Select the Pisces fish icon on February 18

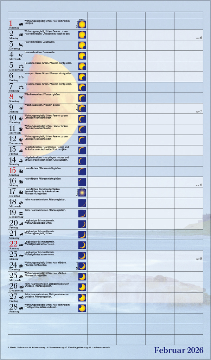(x=21, y=203)
